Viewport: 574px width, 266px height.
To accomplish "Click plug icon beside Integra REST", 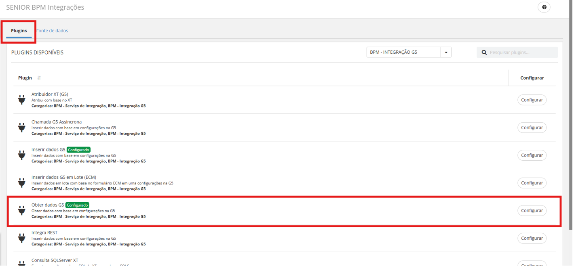I will pyautogui.click(x=22, y=238).
